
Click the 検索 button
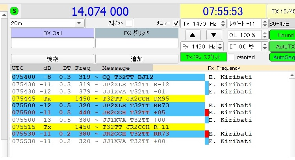coord(52,59)
